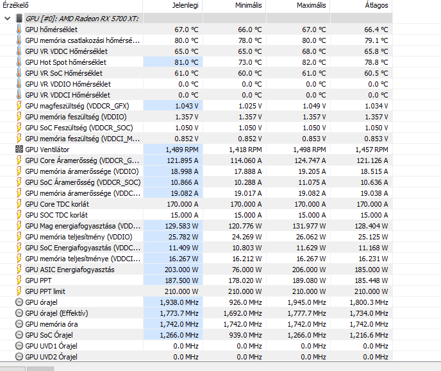Screen dimensions: 441x371
Task: Click clock icon of GPU memória óra
Action: [x=19, y=324]
